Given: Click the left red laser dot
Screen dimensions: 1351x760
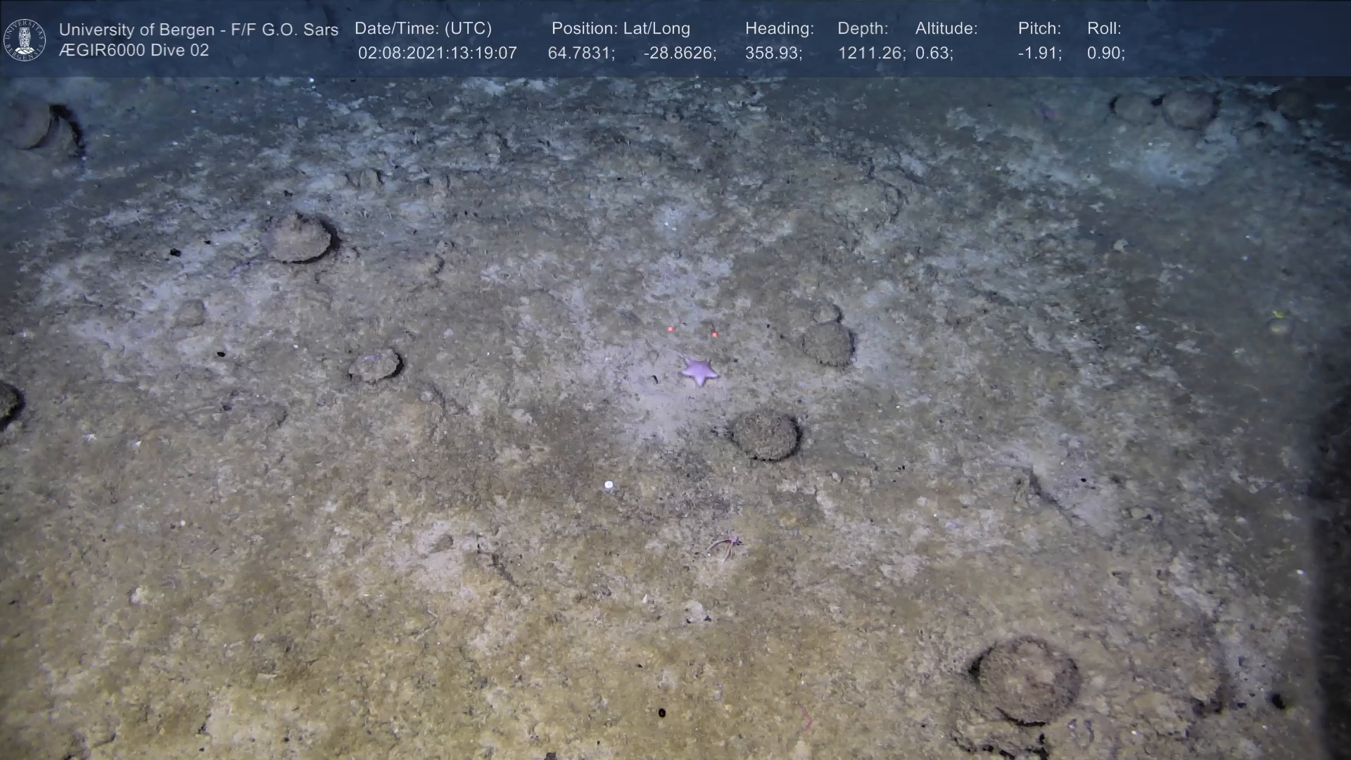Looking at the screenshot, I should tap(671, 329).
